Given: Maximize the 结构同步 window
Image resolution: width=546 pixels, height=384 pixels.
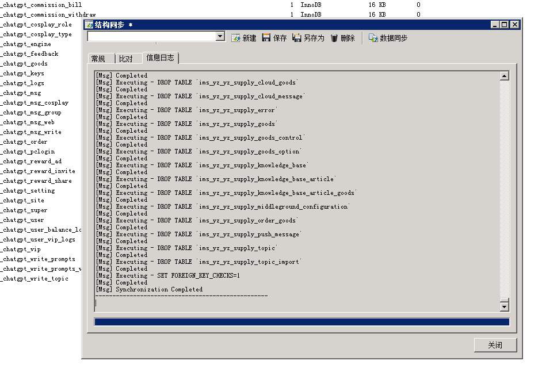Looking at the screenshot, I should [x=505, y=25].
